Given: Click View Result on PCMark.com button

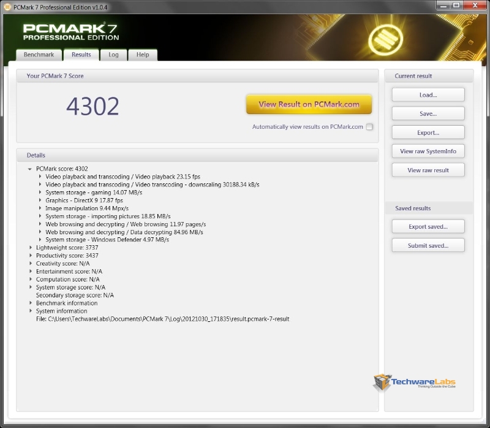Looking at the screenshot, I should pos(309,104).
